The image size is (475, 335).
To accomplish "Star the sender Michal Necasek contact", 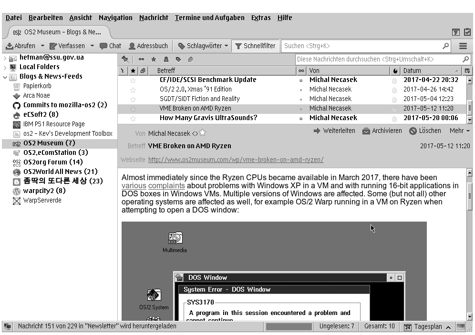I will tap(202, 132).
